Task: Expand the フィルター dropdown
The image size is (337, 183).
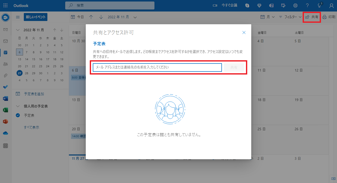Action: 290,17
